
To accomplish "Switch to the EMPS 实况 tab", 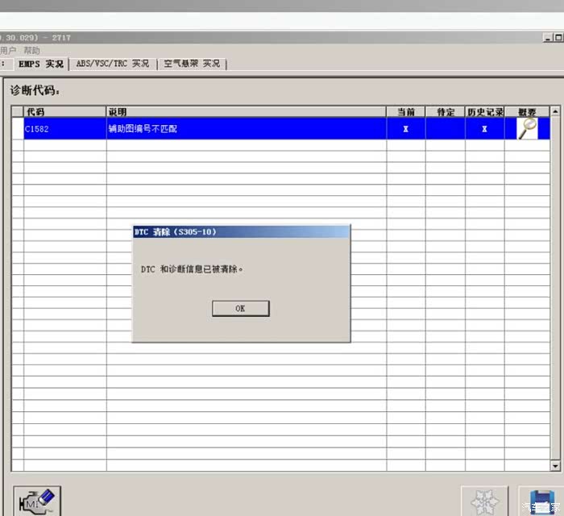I will point(39,64).
